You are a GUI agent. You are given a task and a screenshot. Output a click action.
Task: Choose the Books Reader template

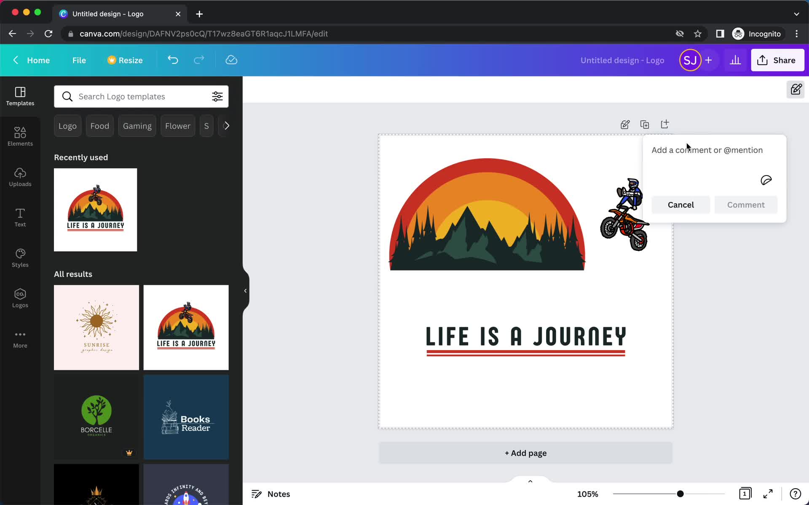coord(186,417)
